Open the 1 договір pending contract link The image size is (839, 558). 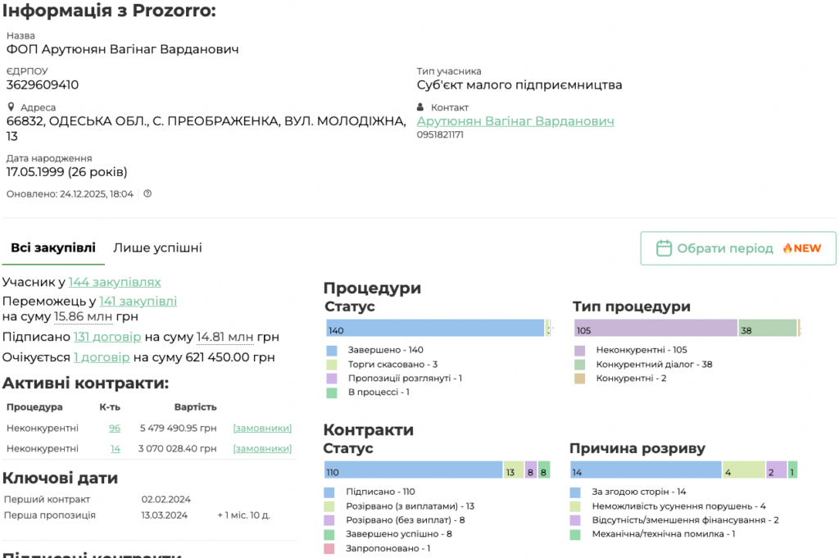click(x=102, y=357)
